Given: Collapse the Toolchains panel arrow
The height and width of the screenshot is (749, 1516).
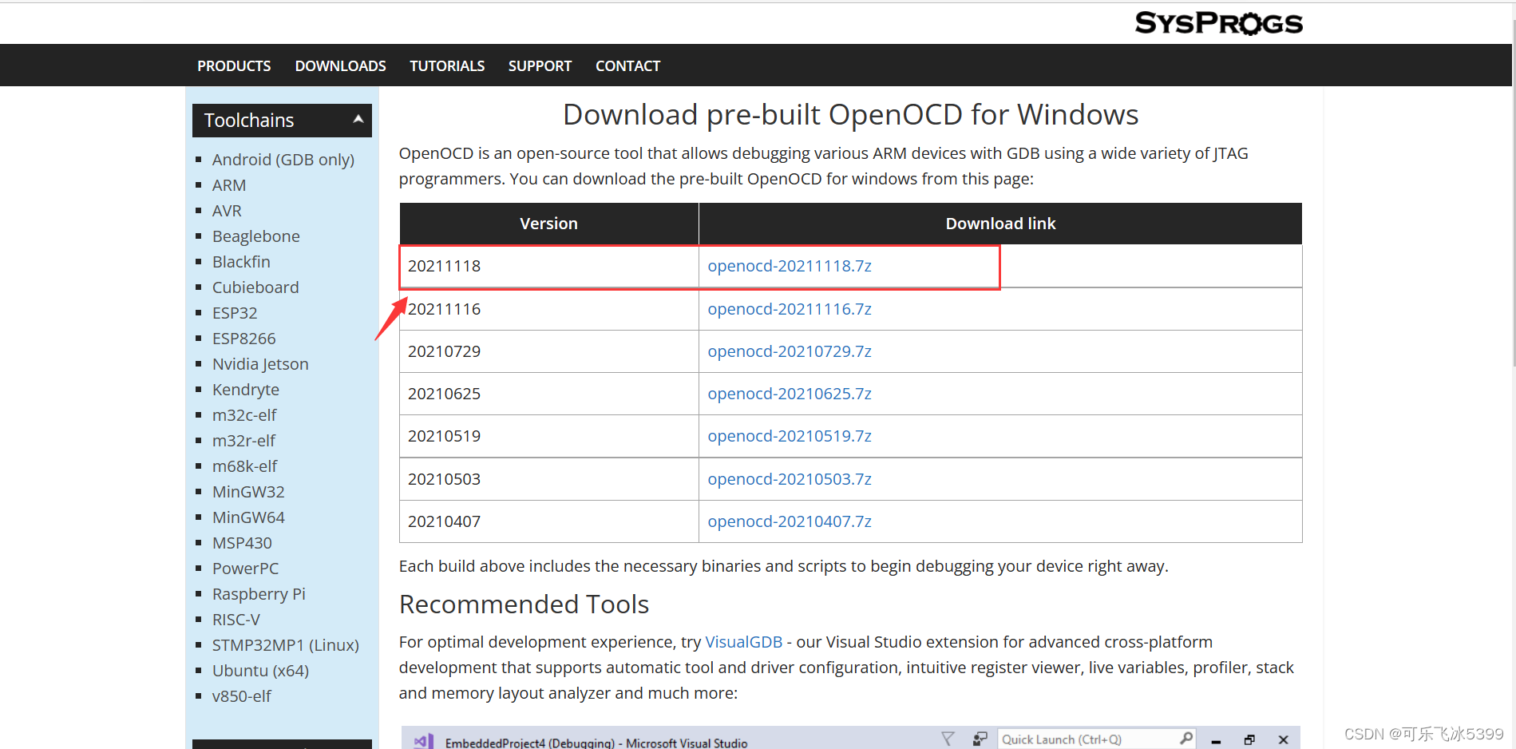Looking at the screenshot, I should click(x=358, y=119).
